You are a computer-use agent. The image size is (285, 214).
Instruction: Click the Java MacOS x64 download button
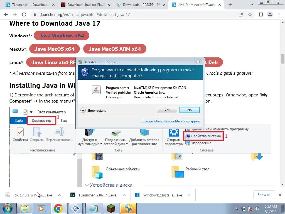click(x=54, y=49)
